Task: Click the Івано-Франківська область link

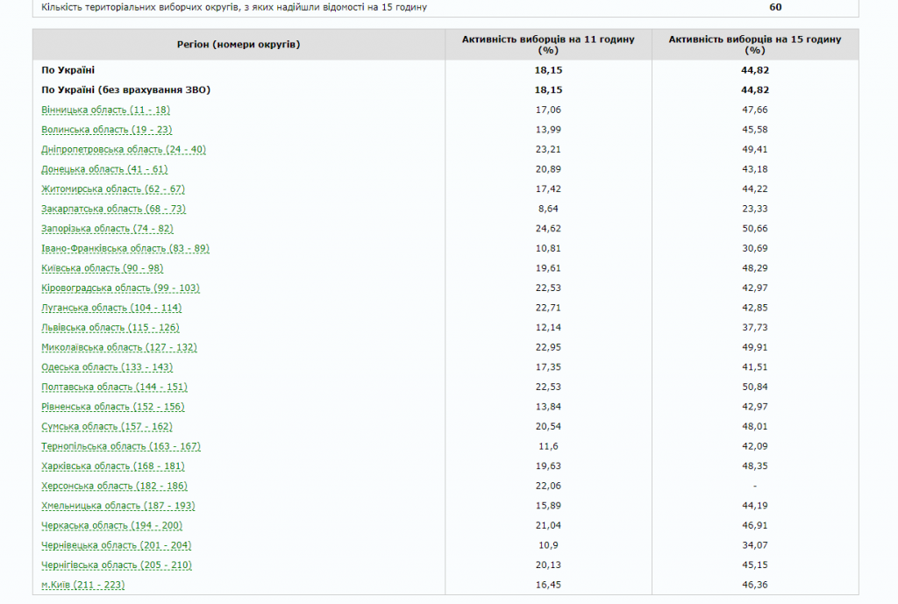Action: point(125,248)
